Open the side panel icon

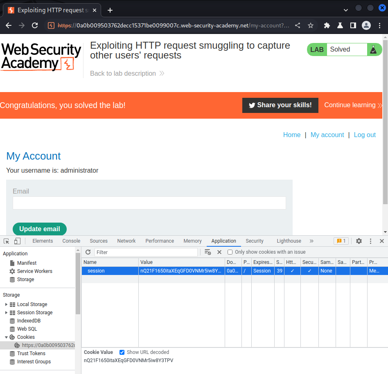353,25
